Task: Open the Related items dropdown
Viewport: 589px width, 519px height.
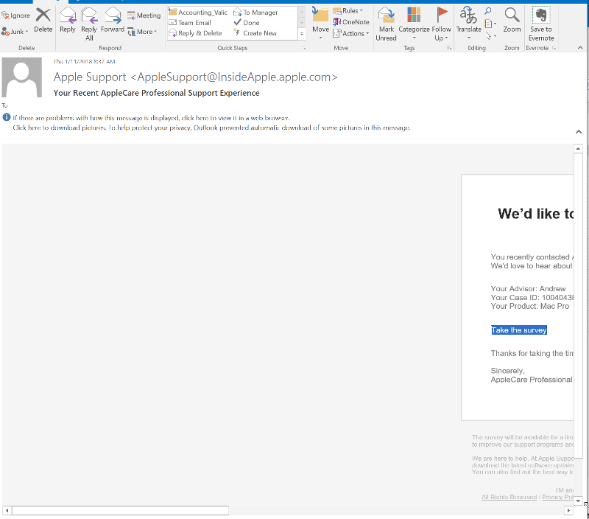Action: pyautogui.click(x=490, y=24)
